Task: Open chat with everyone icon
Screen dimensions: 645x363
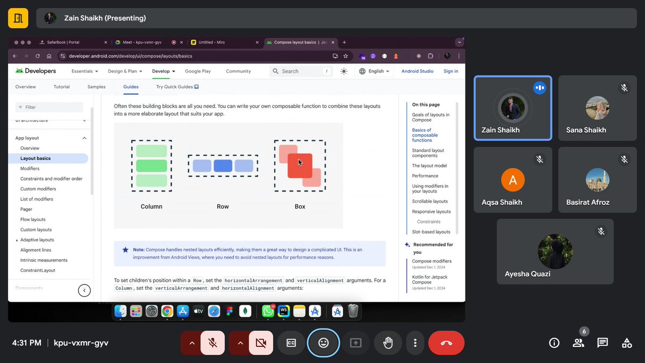Action: [x=603, y=343]
